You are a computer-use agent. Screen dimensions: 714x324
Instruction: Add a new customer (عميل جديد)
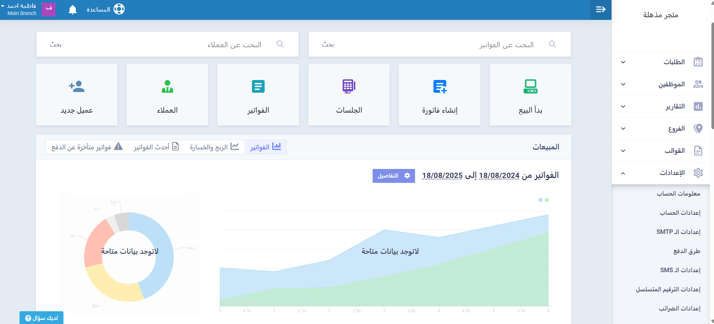(77, 95)
